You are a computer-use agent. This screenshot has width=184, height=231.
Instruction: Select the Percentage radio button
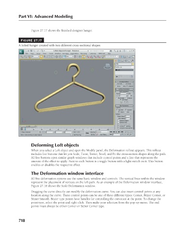click(117, 98)
